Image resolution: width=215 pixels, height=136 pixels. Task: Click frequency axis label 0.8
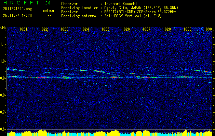(x=3, y=95)
